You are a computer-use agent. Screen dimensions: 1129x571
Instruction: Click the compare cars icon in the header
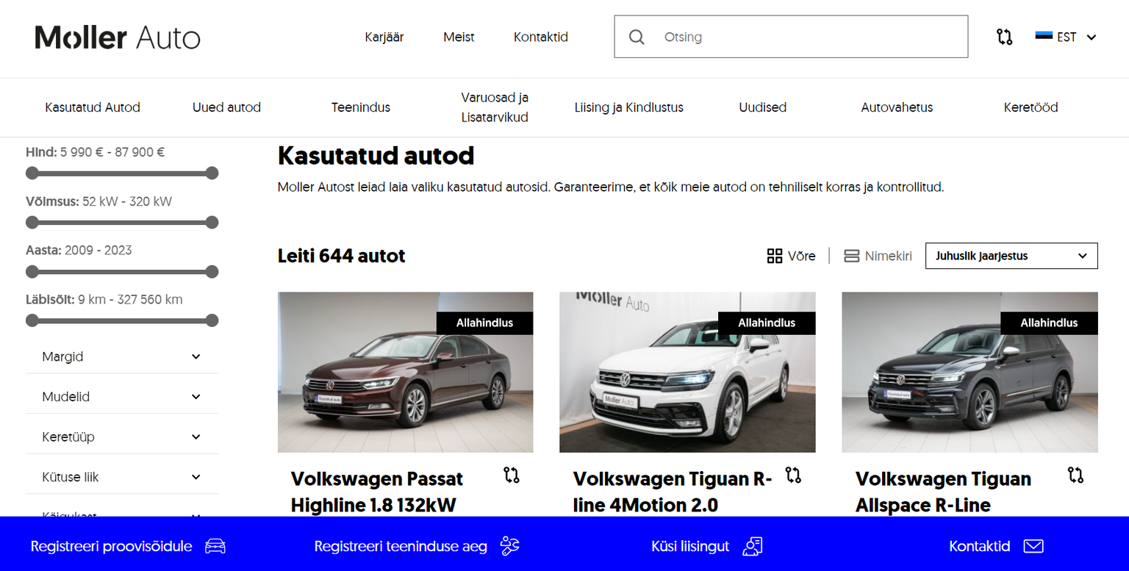tap(1004, 36)
